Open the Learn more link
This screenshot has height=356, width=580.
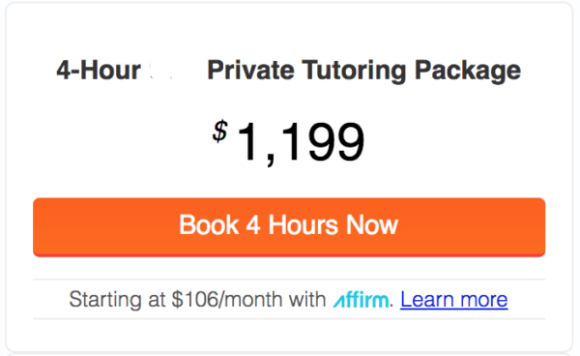point(454,299)
